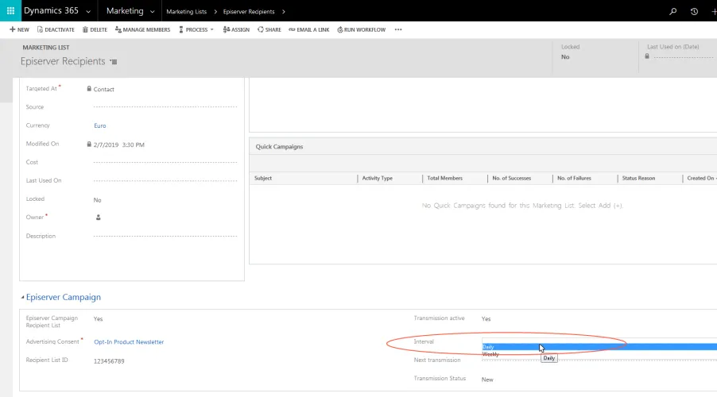Open the Dynamics 365 app launcher grid

pos(10,10)
